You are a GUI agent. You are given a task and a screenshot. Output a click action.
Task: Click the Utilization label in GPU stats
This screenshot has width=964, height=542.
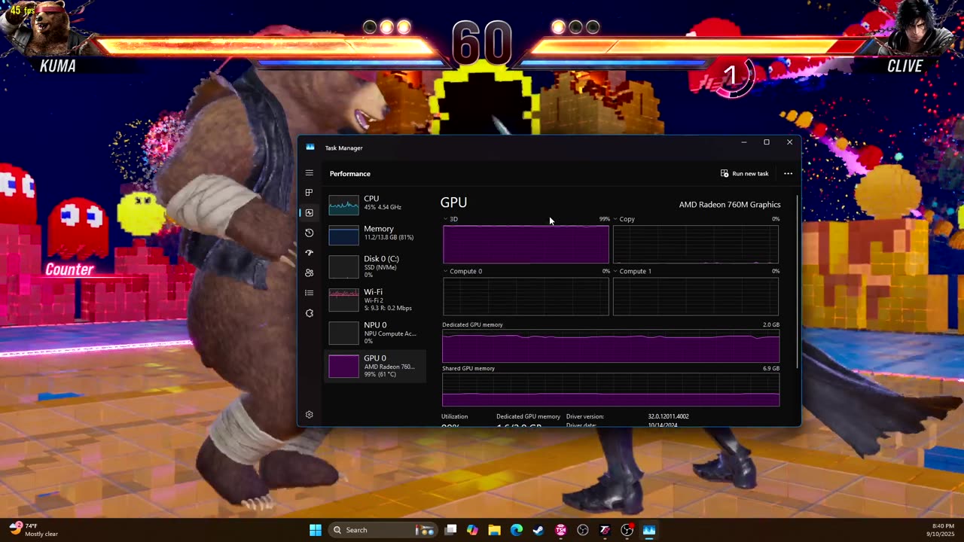[x=454, y=416]
